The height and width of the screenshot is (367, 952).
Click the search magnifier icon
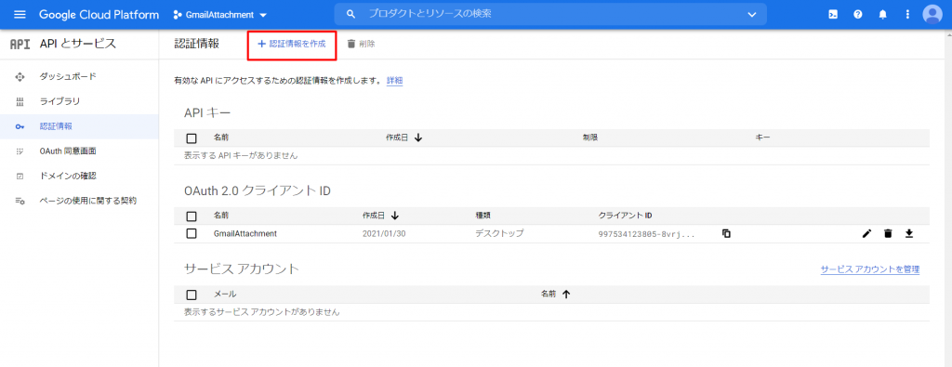point(350,14)
